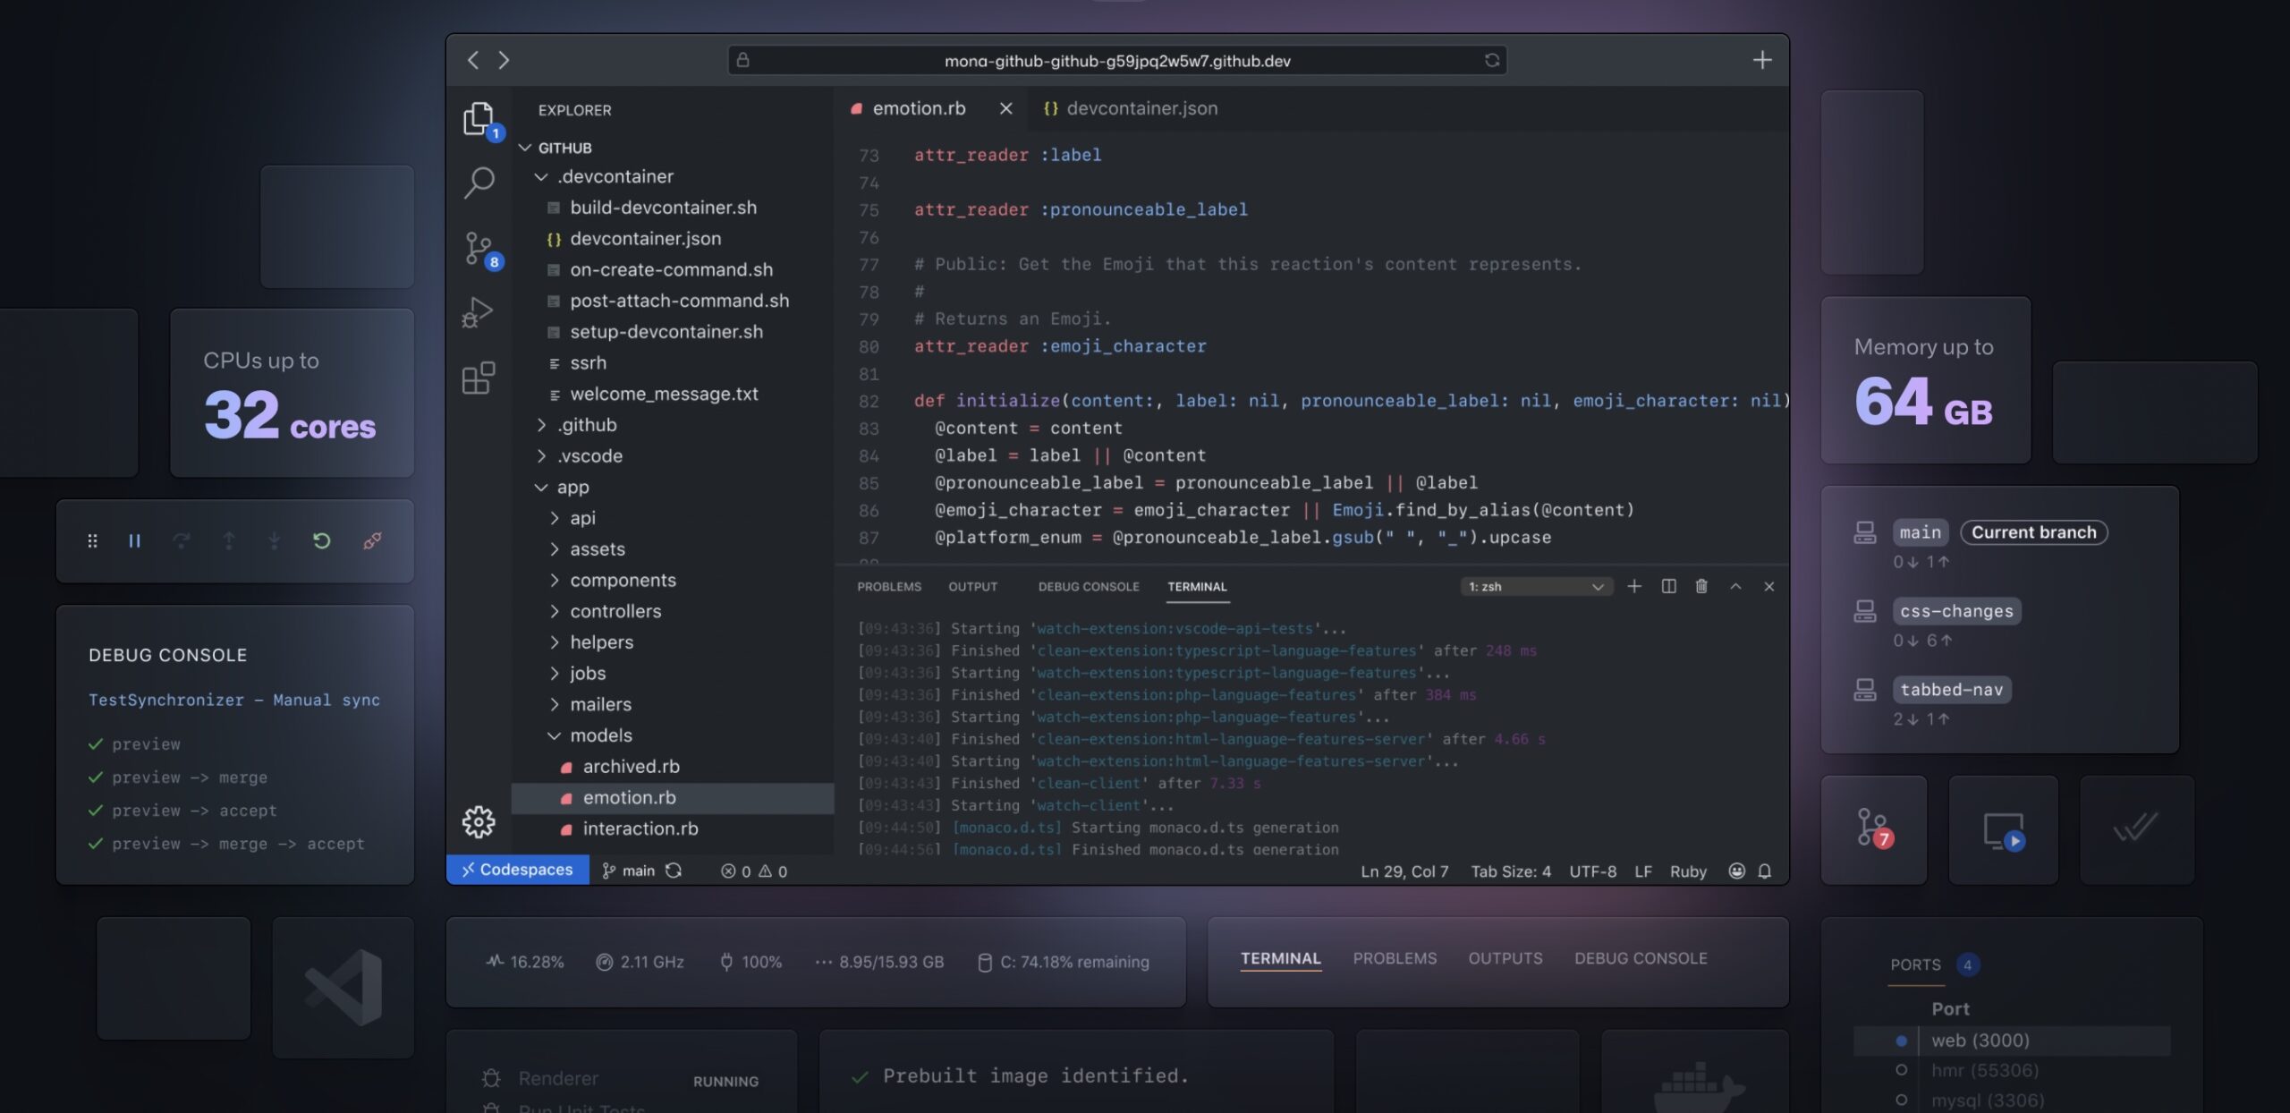Image resolution: width=2290 pixels, height=1113 pixels.
Task: Select the mysql (3306) port radio
Action: click(x=1901, y=1100)
